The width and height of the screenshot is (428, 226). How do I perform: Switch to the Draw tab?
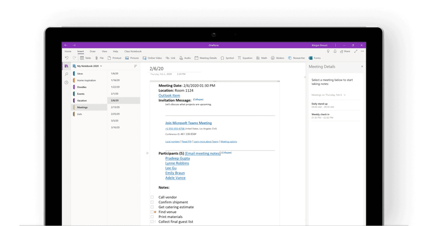click(92, 51)
